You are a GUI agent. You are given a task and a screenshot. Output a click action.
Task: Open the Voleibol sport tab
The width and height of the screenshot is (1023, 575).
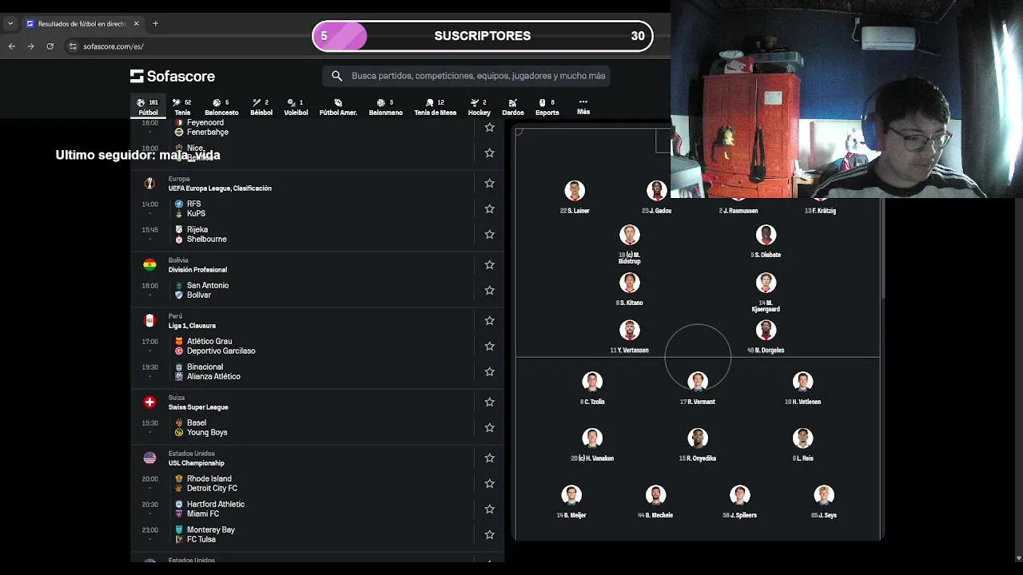tap(296, 107)
